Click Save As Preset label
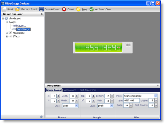This screenshot has height=124, width=165. tap(52, 9)
